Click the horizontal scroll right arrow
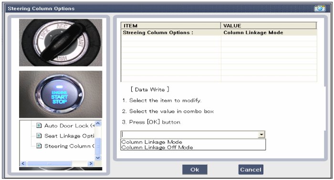This screenshot has width=334, height=180. click(x=91, y=164)
